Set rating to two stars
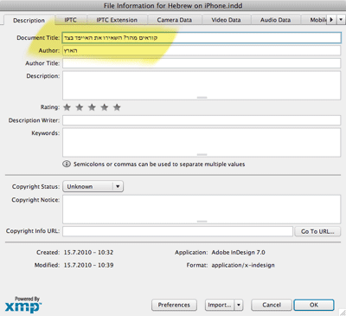 click(80, 107)
